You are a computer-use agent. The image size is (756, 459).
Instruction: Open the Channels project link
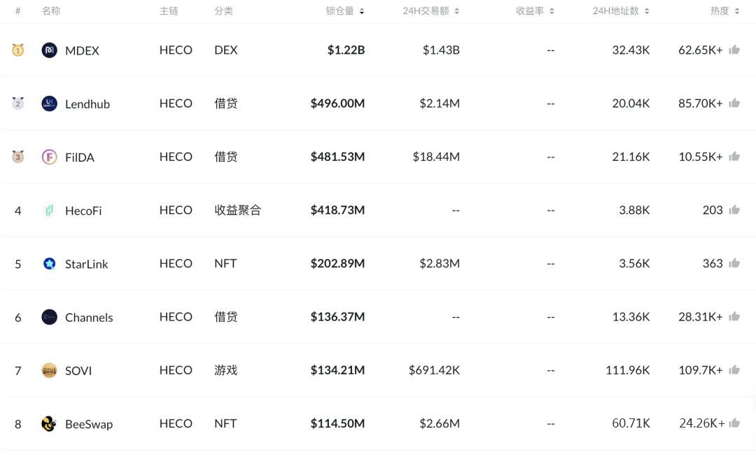click(x=89, y=317)
